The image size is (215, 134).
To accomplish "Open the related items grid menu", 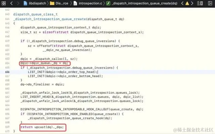I will 4,3.
